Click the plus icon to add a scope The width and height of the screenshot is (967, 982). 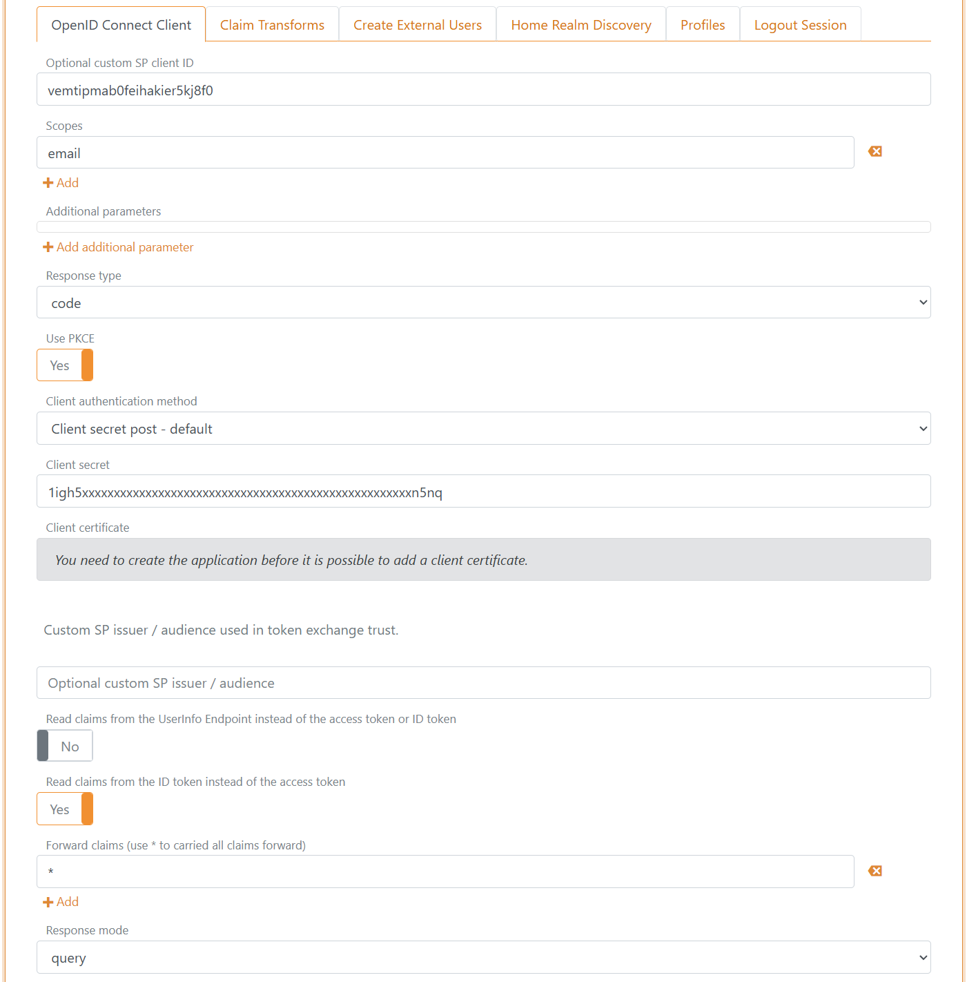pyautogui.click(x=48, y=182)
